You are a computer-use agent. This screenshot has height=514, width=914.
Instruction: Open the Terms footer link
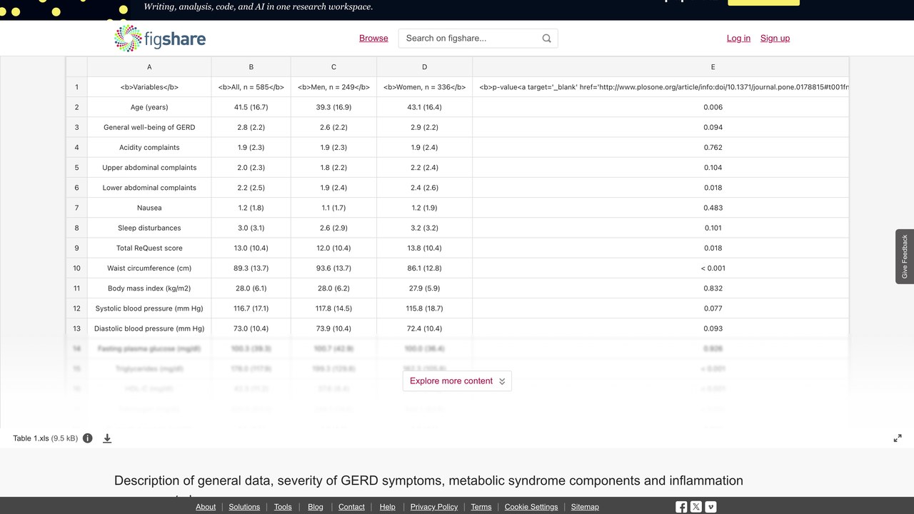(x=481, y=507)
